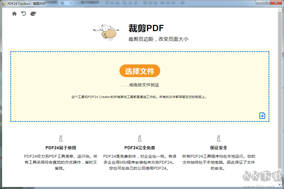
Task: Click the info icon above PDF24完全免费
Action: pyautogui.click(x=140, y=138)
